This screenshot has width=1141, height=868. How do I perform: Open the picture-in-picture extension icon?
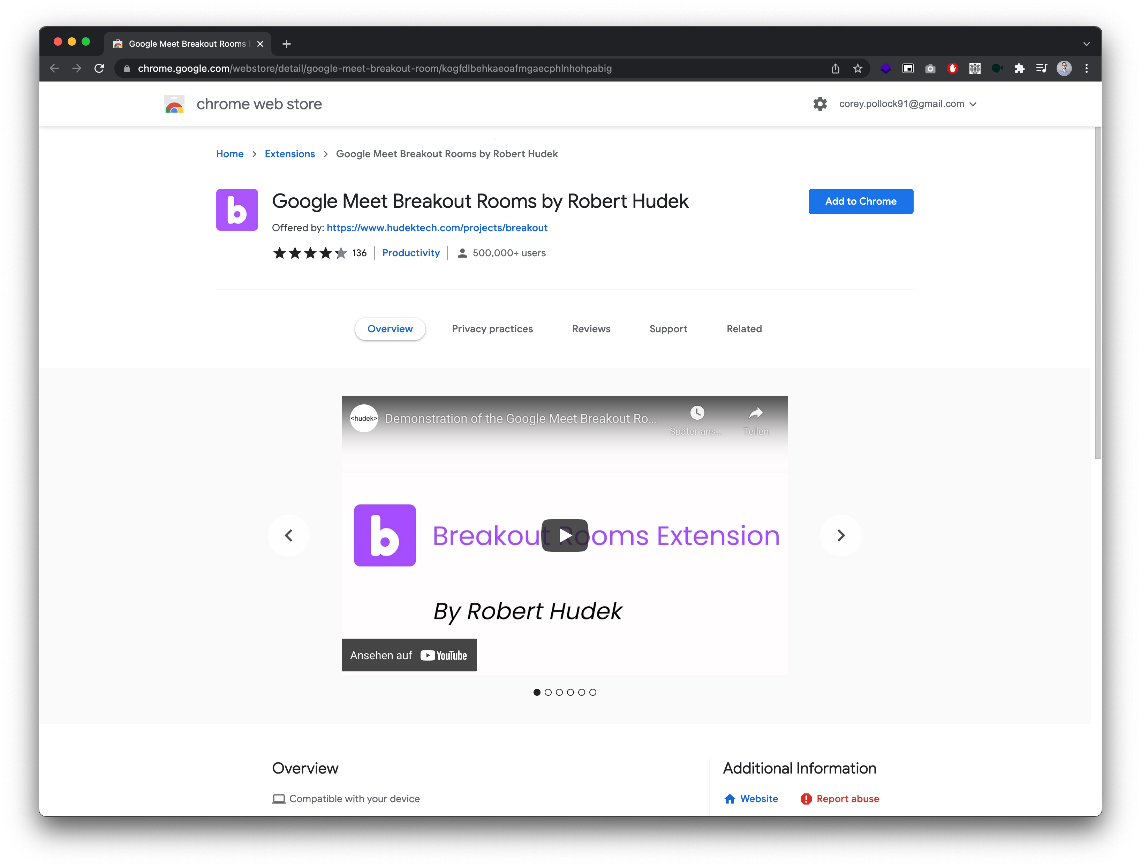point(908,68)
